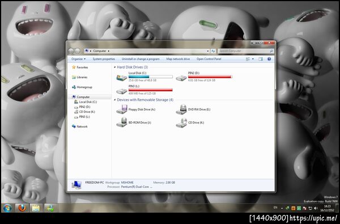
Task: Click the EN language indicator
Action: tap(275, 208)
